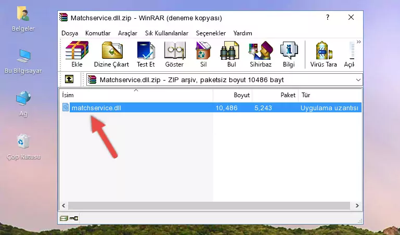Start the Virüs Tara scan tool
400x235 pixels.
[324, 50]
